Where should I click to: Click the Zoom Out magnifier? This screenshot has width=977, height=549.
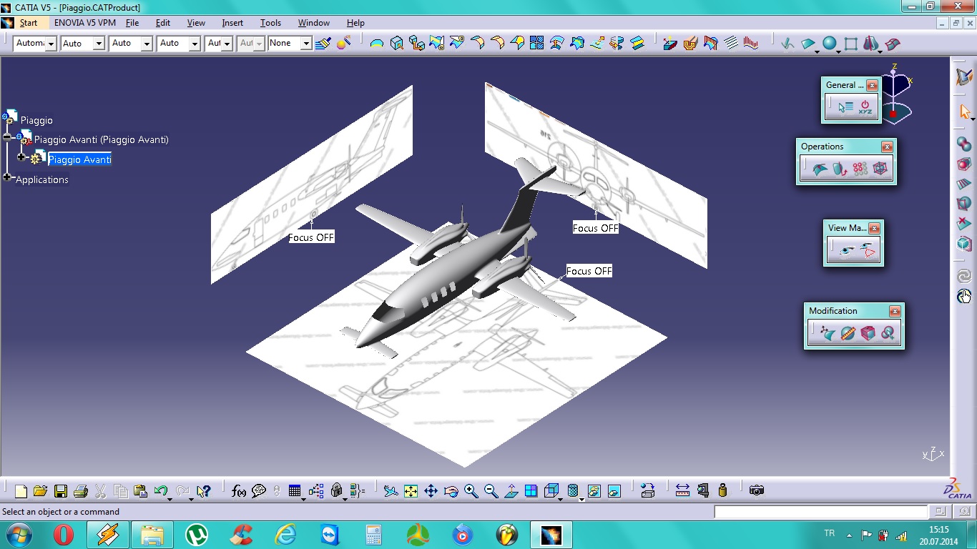(x=491, y=491)
